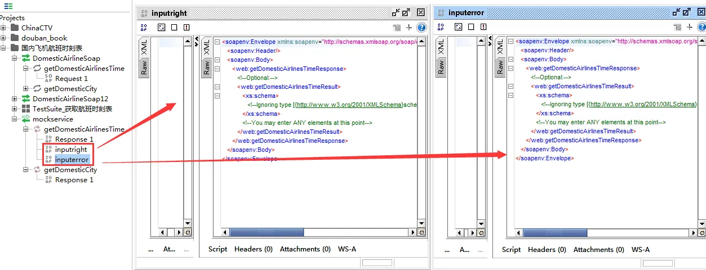The image size is (706, 270).
Task: Select the inputright mock response in tree
Action: pos(71,150)
